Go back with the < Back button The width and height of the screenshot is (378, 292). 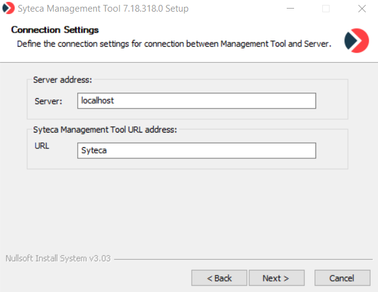(219, 278)
